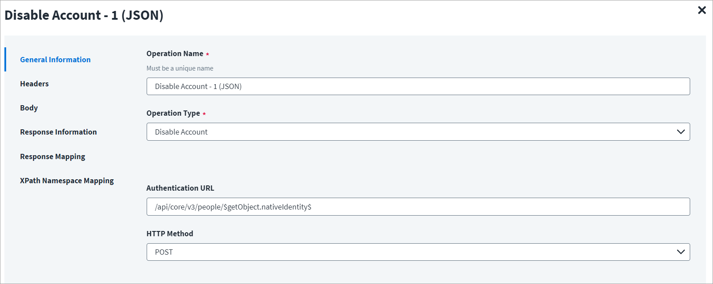Click the 'Must be a unique name' hint
713x284 pixels.
click(x=180, y=68)
